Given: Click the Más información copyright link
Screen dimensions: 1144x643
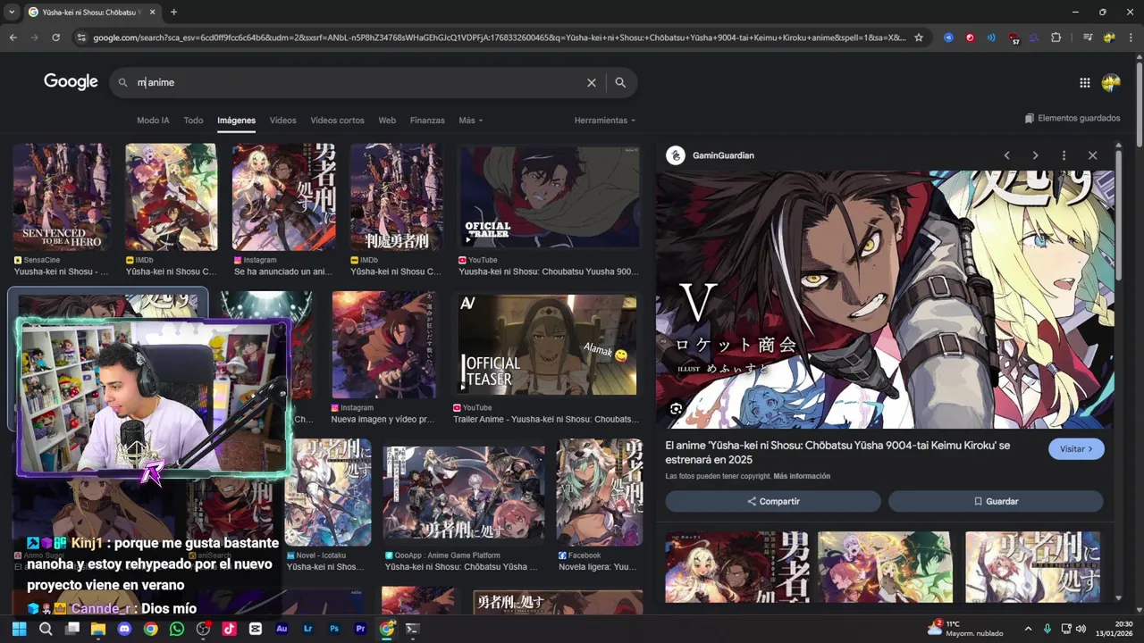Looking at the screenshot, I should (x=802, y=476).
